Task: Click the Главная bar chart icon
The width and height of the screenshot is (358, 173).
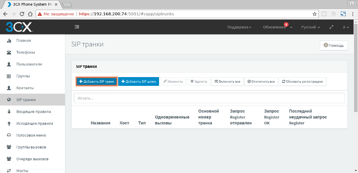Action: pos(9,41)
